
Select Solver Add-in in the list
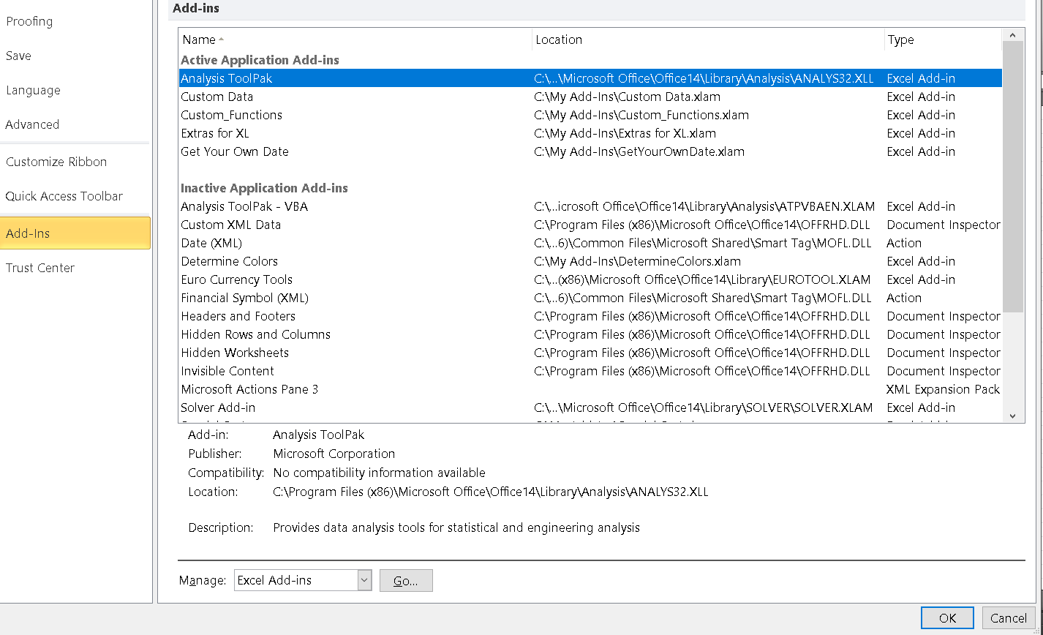click(590, 407)
